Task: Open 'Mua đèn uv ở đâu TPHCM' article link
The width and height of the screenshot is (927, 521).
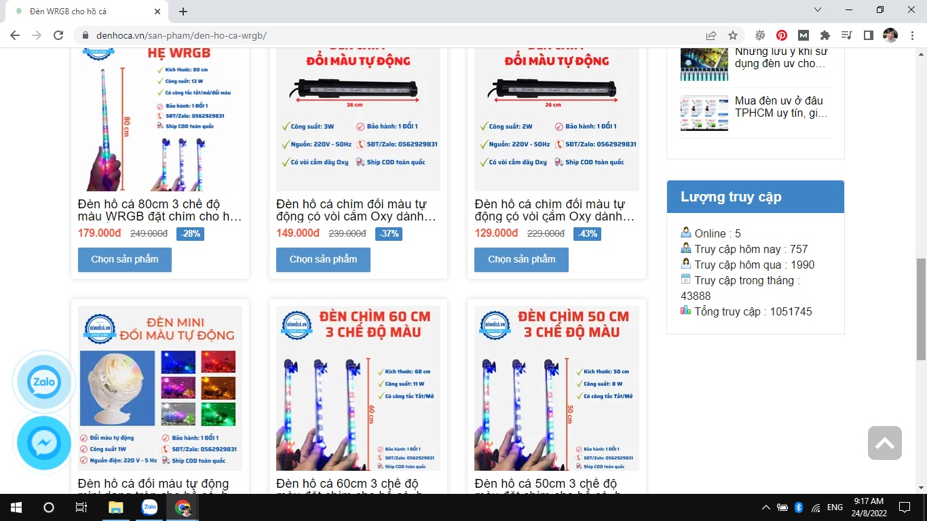Action: tap(781, 107)
